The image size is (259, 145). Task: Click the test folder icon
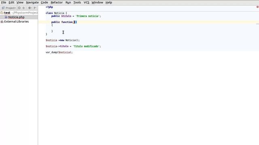point(2,12)
